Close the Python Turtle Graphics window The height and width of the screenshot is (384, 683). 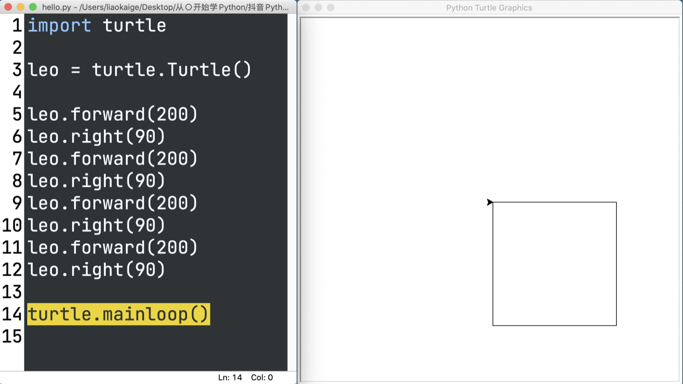point(306,7)
